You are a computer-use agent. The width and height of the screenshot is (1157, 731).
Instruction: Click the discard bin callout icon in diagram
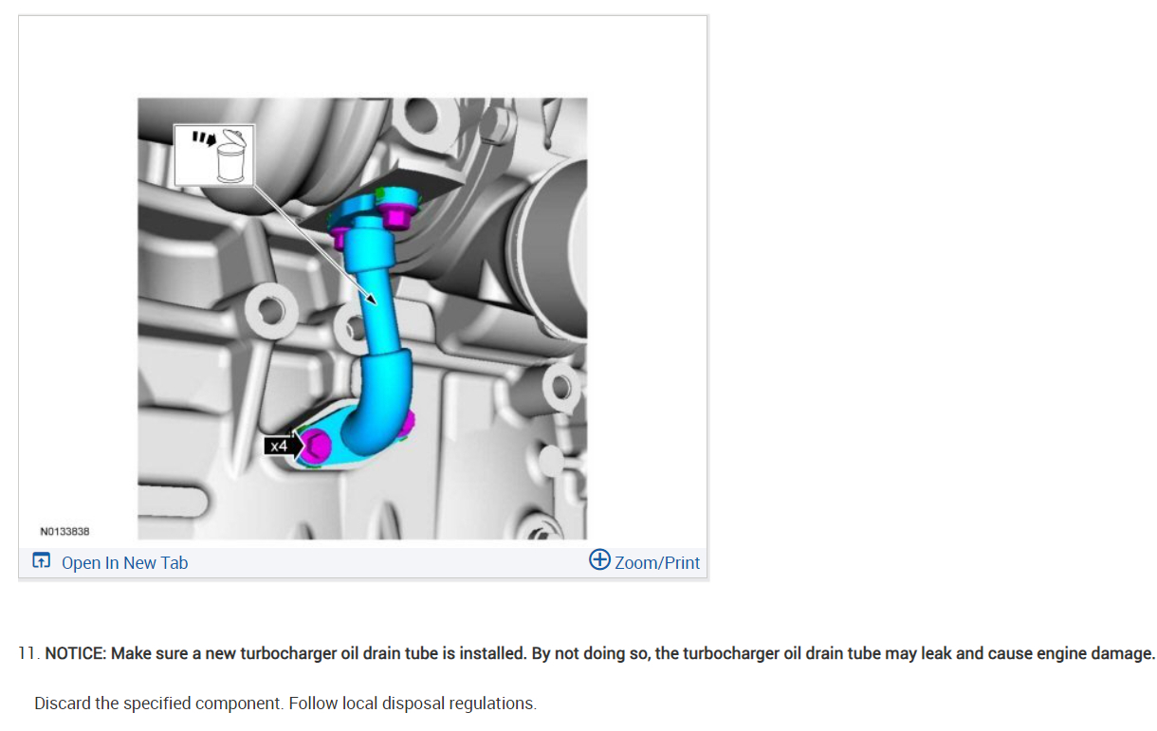pos(214,154)
